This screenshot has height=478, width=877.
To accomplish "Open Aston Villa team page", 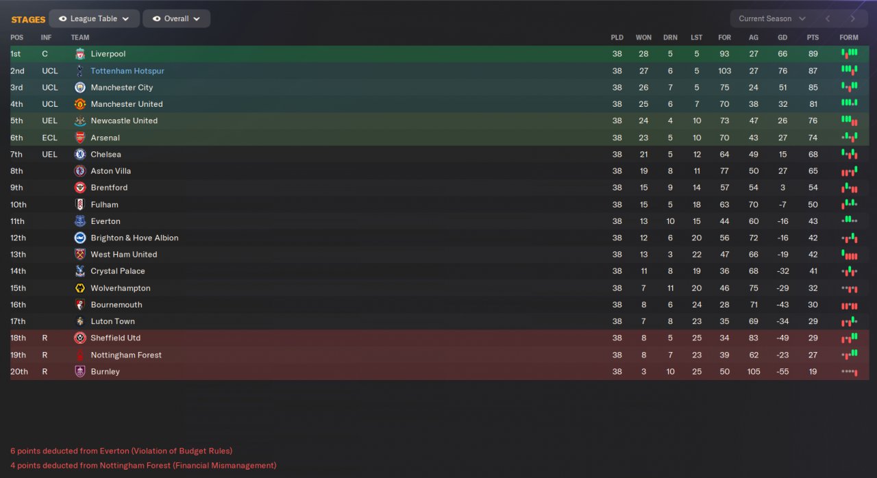I will pos(110,171).
